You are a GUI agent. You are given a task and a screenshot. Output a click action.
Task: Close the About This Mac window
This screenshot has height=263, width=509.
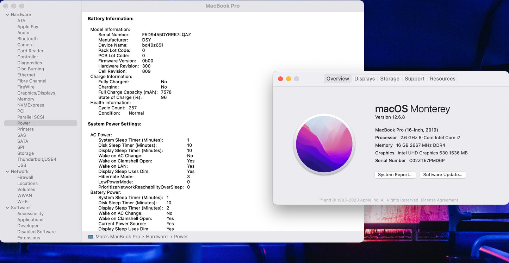coord(280,79)
